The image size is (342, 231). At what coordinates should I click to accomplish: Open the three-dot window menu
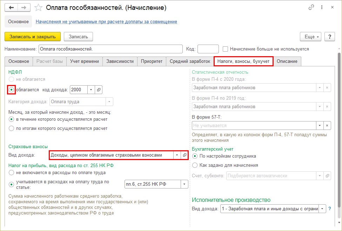322,7
